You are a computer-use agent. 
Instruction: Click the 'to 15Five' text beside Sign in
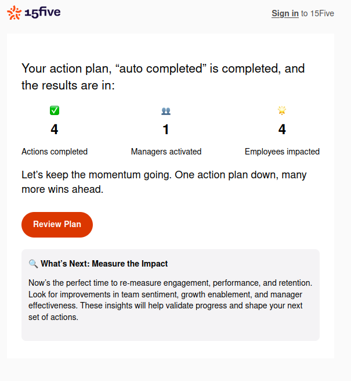point(317,13)
